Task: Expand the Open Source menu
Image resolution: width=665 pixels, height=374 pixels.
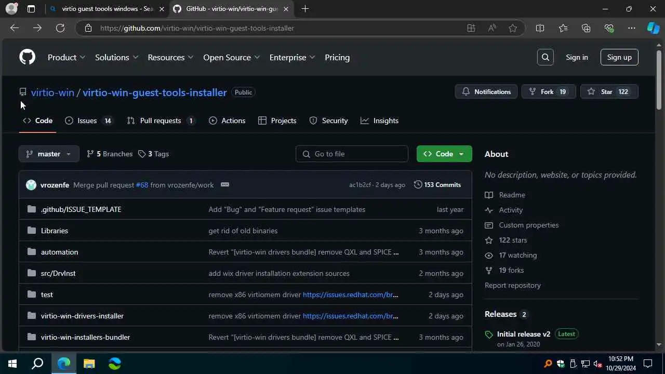Action: click(x=231, y=57)
